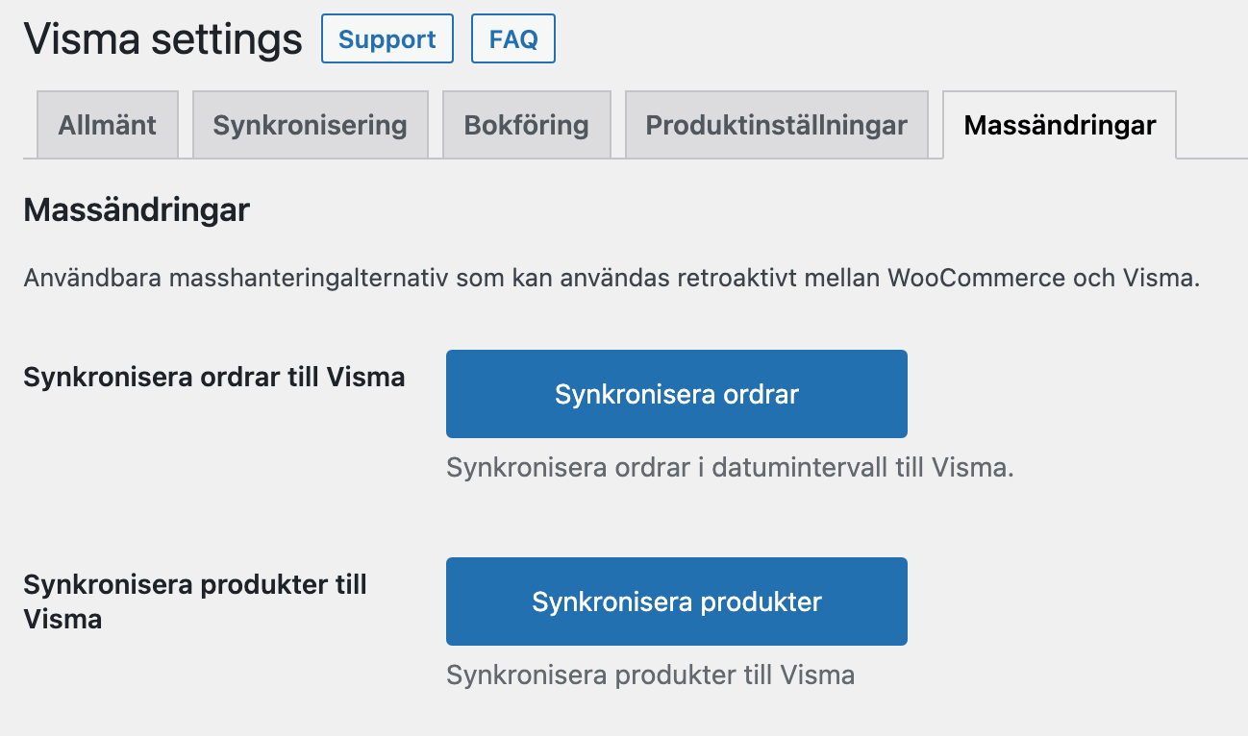
Task: Open the Support link
Action: point(387,39)
